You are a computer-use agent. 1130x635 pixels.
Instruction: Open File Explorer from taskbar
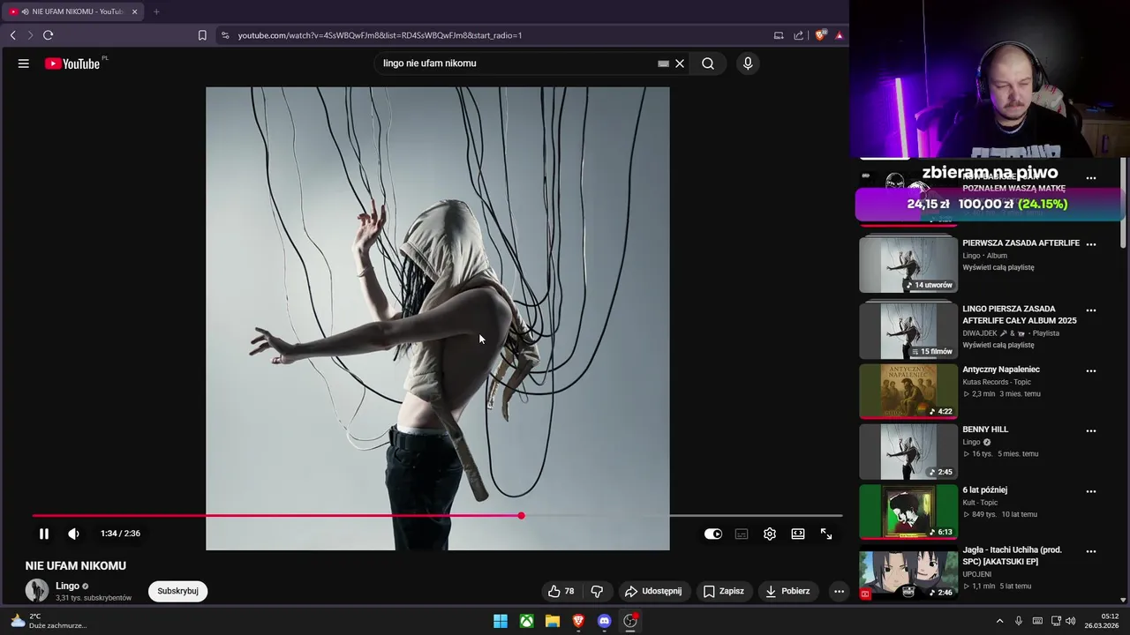[553, 621]
